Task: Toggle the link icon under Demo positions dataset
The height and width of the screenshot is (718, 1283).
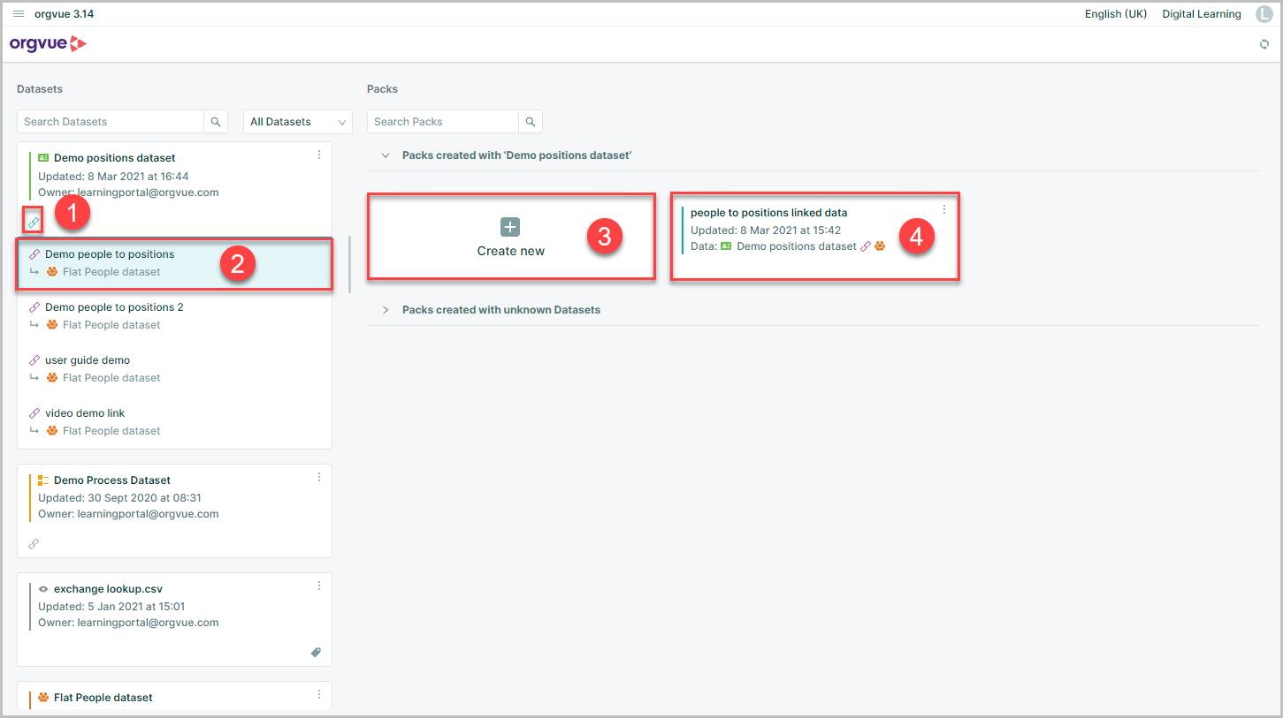Action: 33,222
